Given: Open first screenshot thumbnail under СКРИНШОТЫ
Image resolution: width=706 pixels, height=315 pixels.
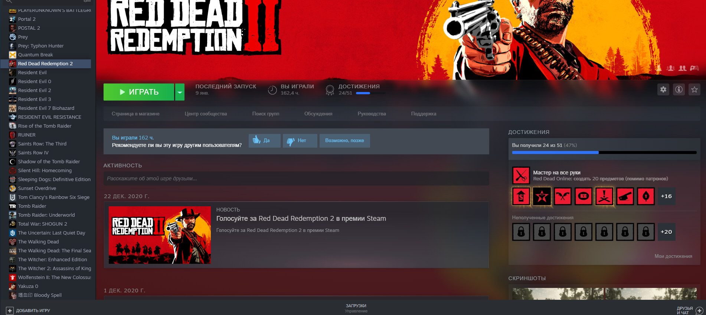Looking at the screenshot, I should (558, 294).
